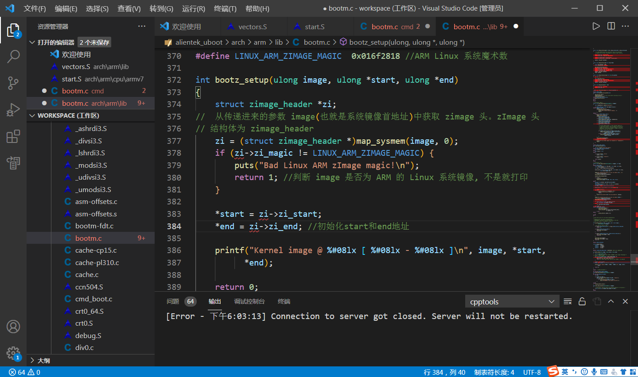The image size is (638, 377).
Task: Open asm-offsets.c in workspace tree
Action: (90, 201)
